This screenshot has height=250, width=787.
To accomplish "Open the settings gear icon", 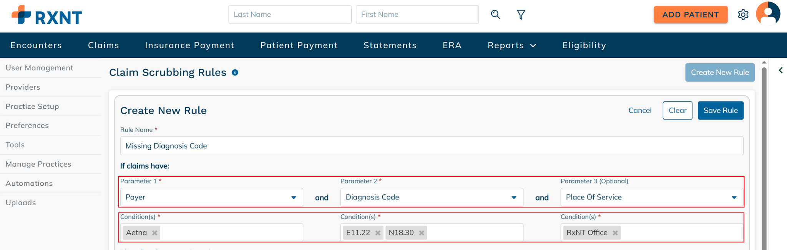I will coord(743,15).
